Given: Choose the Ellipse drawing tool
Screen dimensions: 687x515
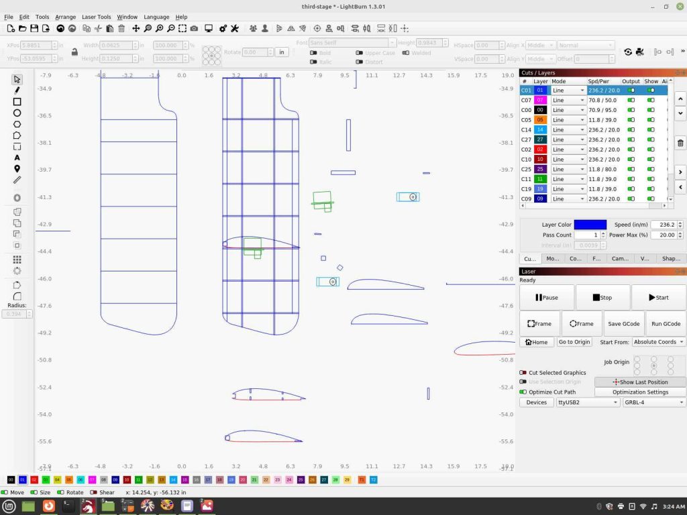Looking at the screenshot, I should pos(17,113).
